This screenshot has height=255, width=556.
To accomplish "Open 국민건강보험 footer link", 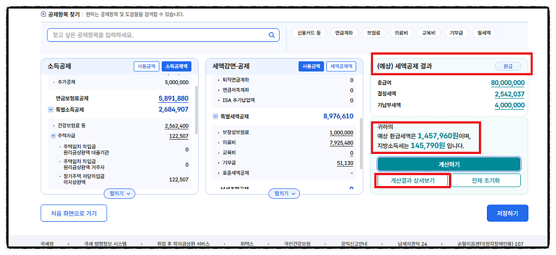I will click(x=297, y=244).
